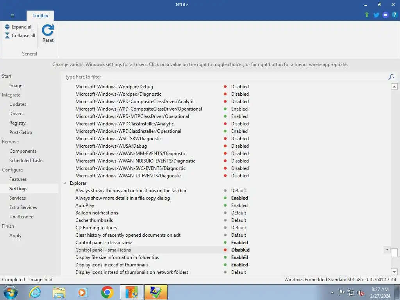Select row CD Burning features

click(96, 228)
